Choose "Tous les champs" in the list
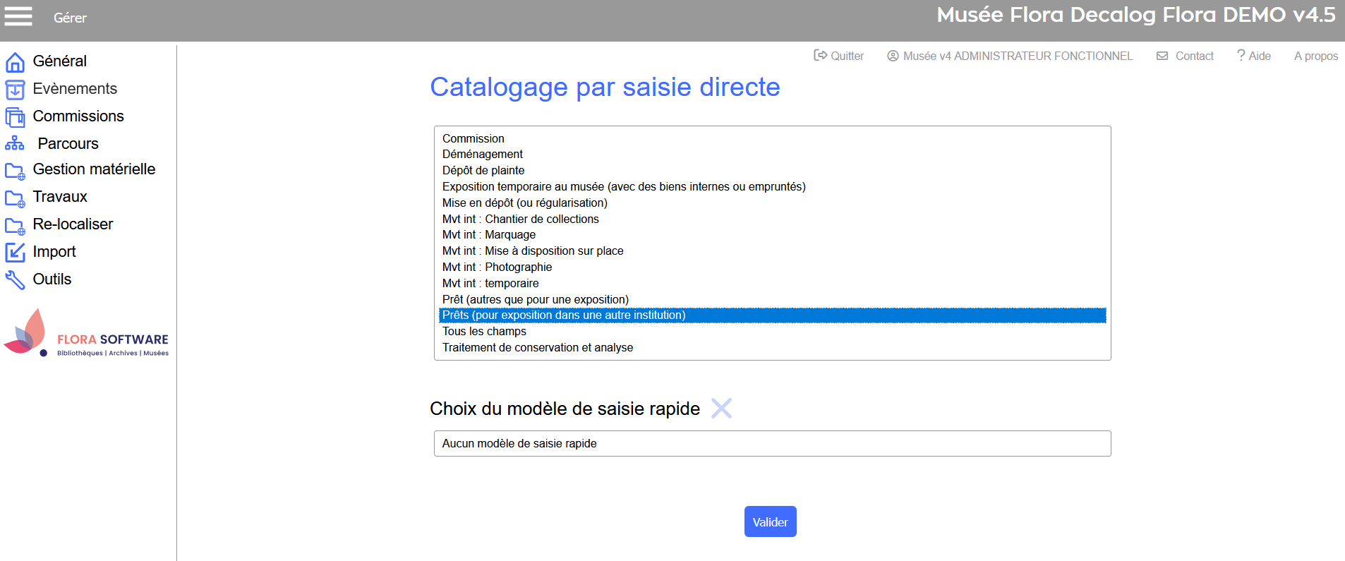The height and width of the screenshot is (561, 1345). [484, 332]
